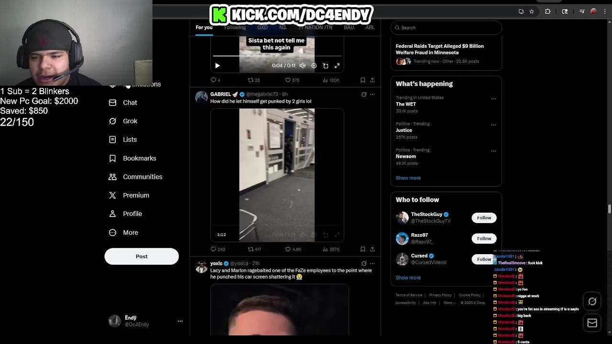Open Chat from the left sidebar
This screenshot has width=612, height=344.
point(123,103)
